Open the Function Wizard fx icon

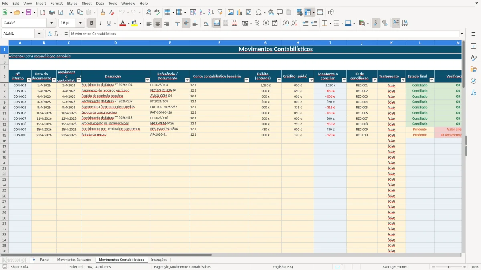[50, 34]
